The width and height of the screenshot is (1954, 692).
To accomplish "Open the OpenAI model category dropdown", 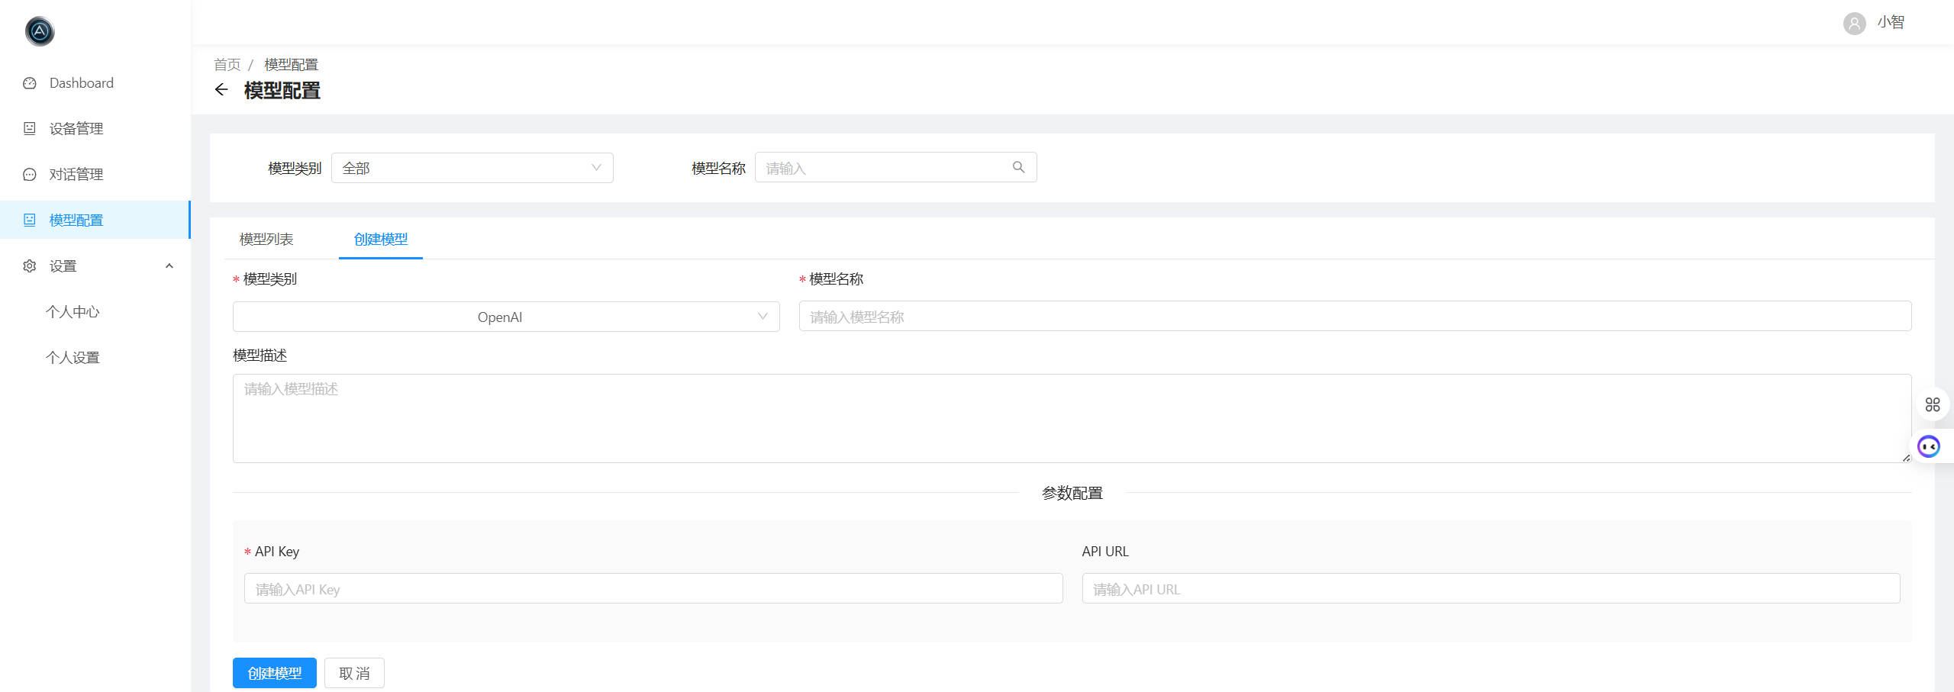I will [x=505, y=317].
